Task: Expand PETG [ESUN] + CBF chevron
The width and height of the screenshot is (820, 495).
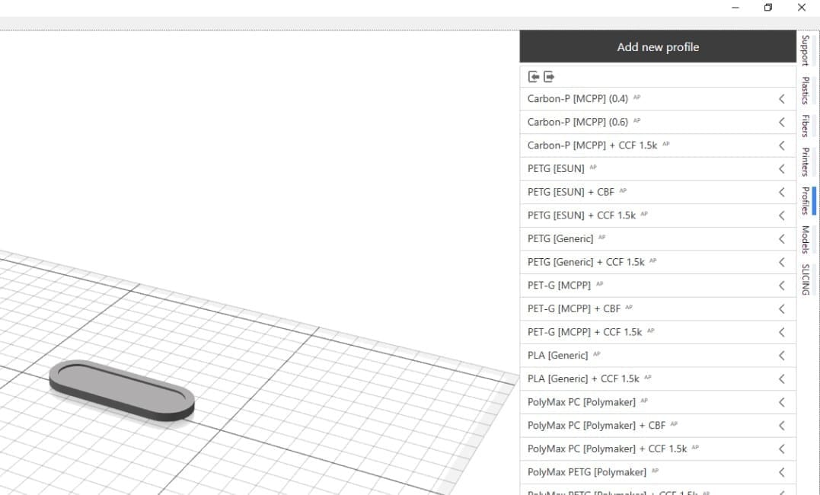Action: (782, 192)
